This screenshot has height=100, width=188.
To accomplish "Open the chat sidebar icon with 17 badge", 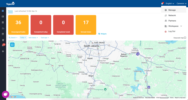I will tap(3, 45).
